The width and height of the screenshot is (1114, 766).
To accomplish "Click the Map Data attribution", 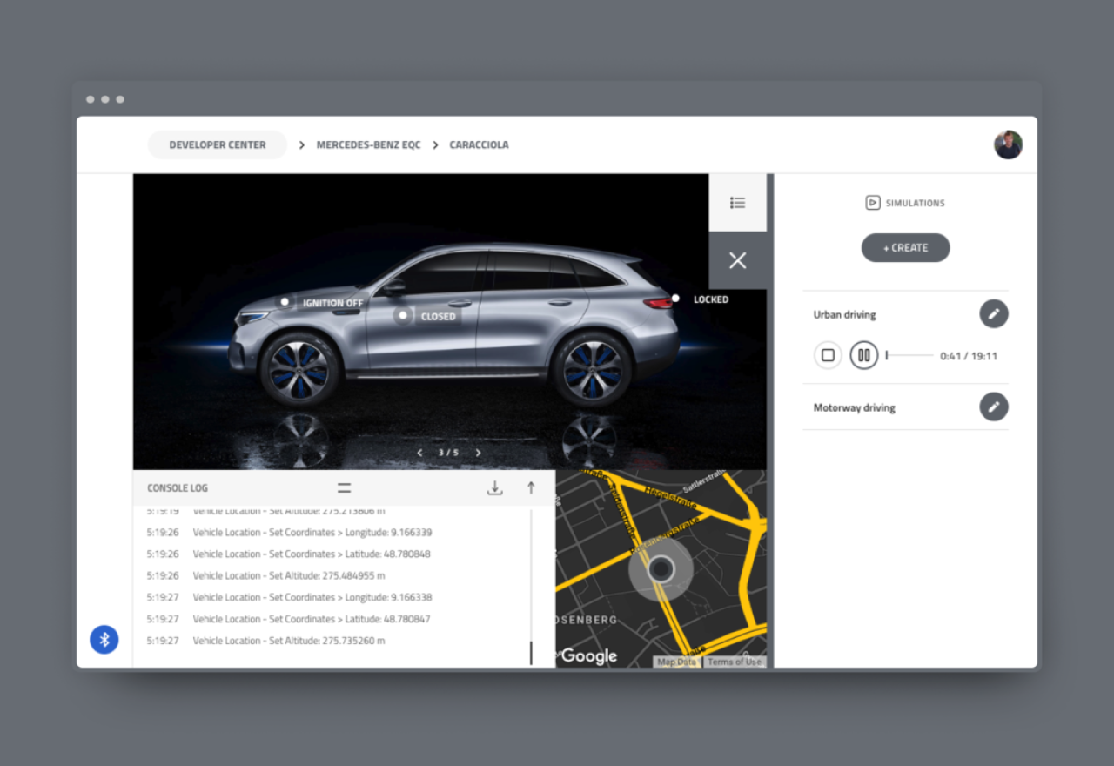I will [677, 662].
